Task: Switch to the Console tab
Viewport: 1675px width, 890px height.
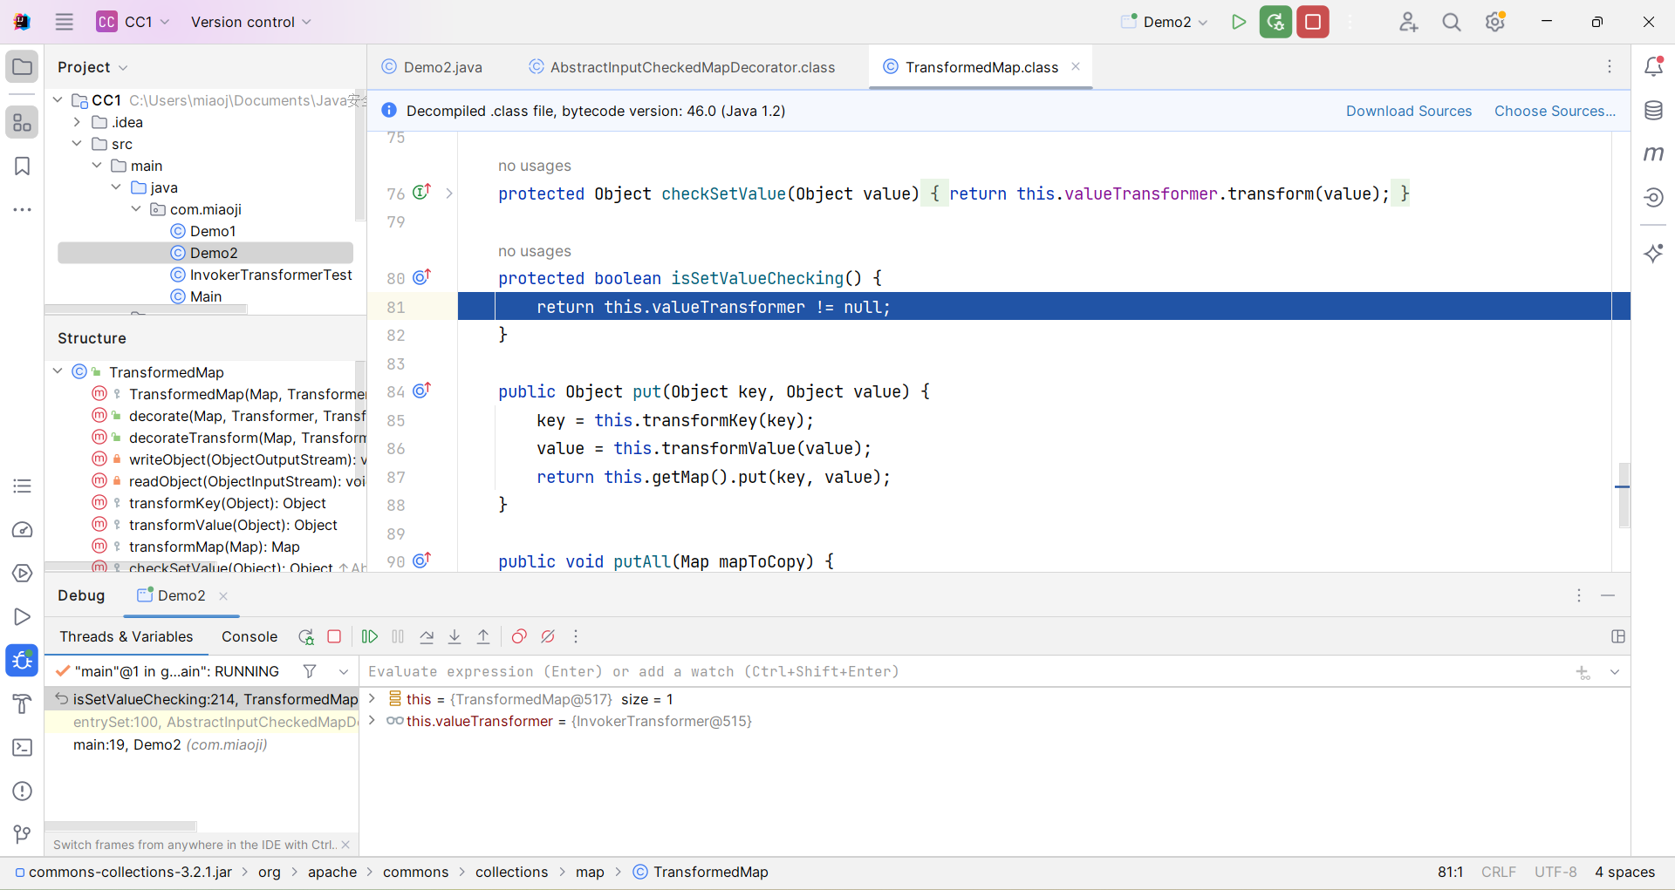Action: pyautogui.click(x=250, y=637)
